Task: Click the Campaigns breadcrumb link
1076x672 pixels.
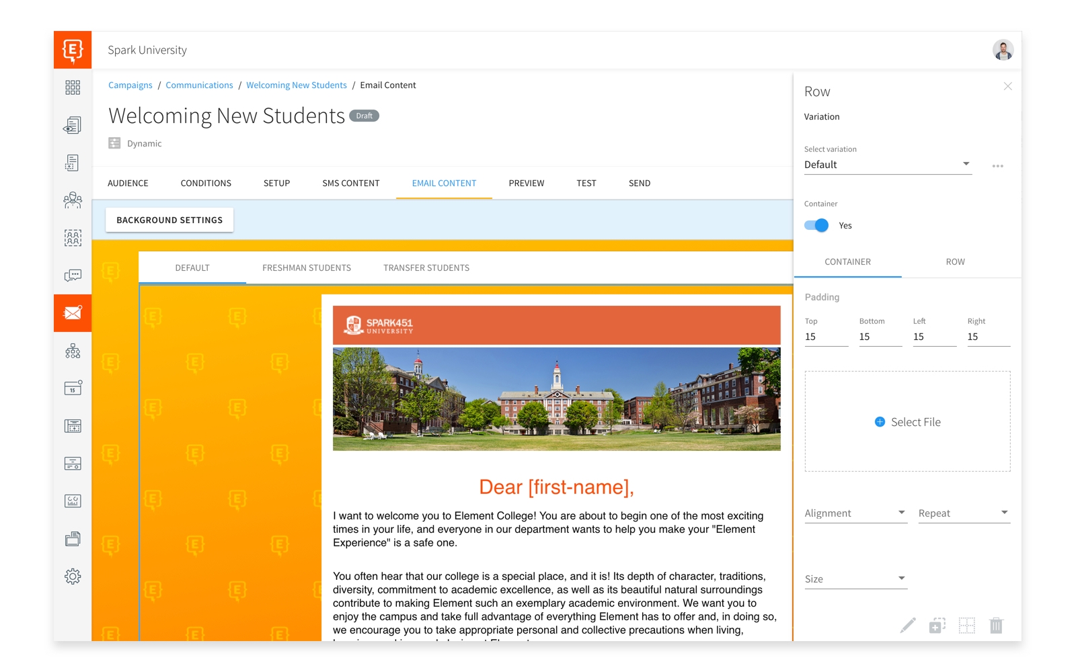Action: point(130,85)
